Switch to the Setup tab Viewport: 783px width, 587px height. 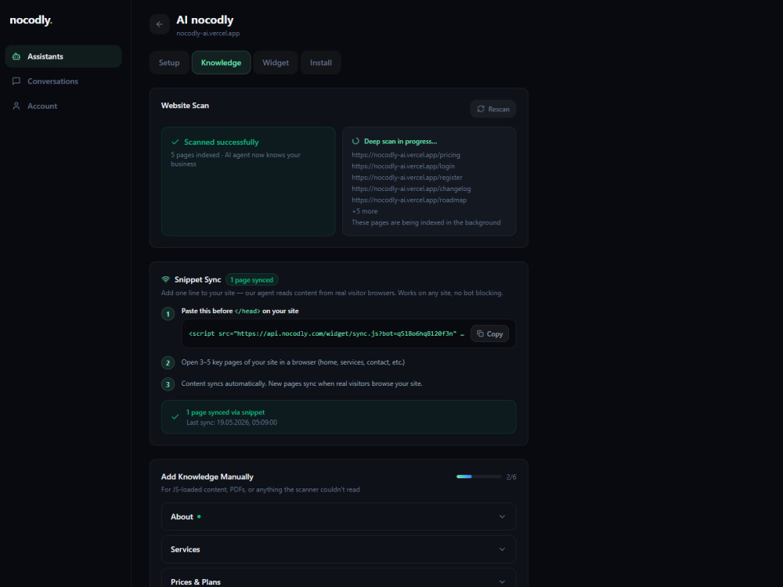coord(169,63)
